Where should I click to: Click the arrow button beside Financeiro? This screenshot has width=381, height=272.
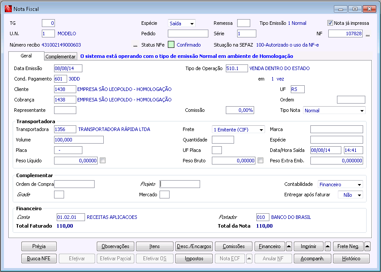pyautogui.click(x=289, y=246)
